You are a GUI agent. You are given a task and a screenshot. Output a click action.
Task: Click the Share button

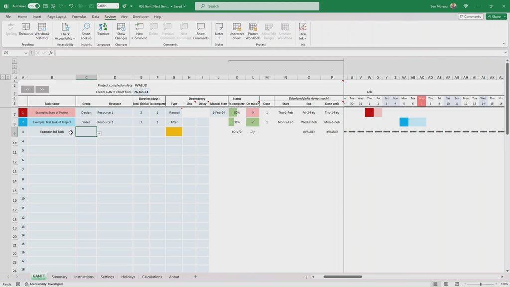point(496,17)
